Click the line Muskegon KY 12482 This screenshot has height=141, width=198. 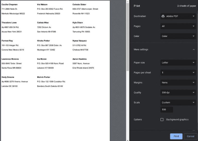click(x=46, y=50)
